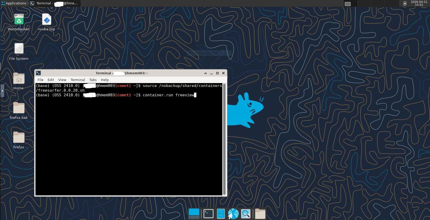
Task: Launch the Web Browser from the dock
Action: coord(233,214)
